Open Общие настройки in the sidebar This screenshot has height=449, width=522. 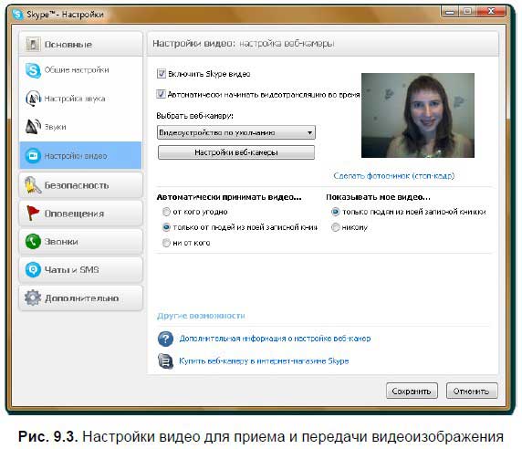point(80,70)
